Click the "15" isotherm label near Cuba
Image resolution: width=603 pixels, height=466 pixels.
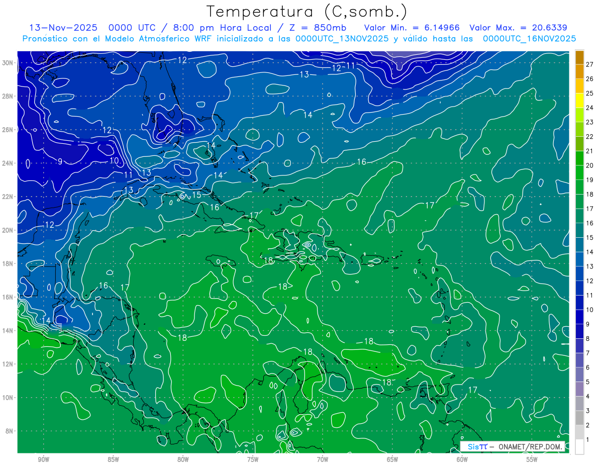tap(196, 195)
